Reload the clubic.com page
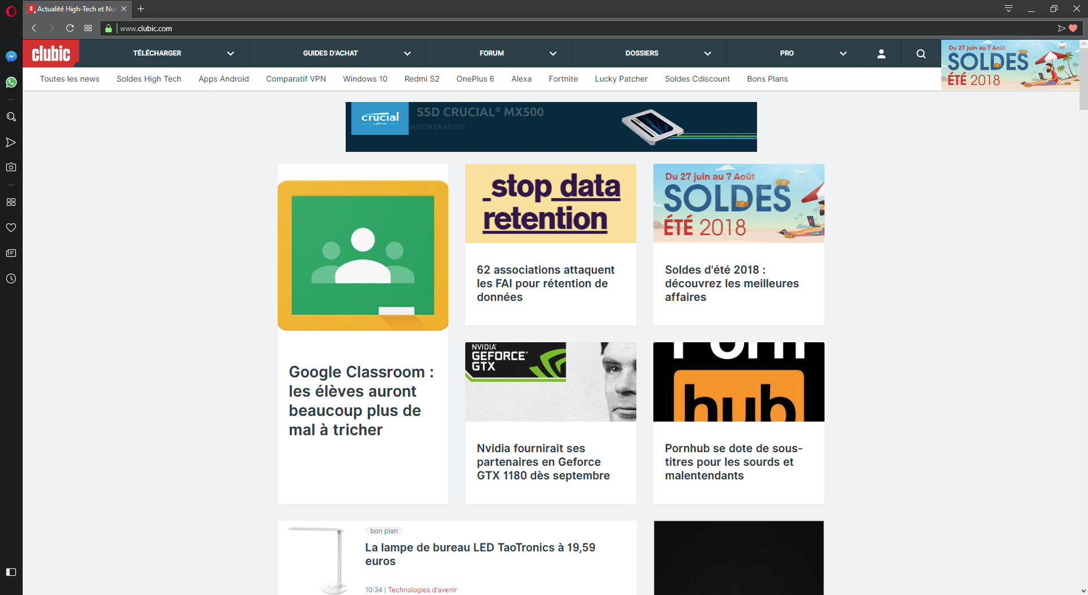Viewport: 1088px width, 595px height. 70,28
